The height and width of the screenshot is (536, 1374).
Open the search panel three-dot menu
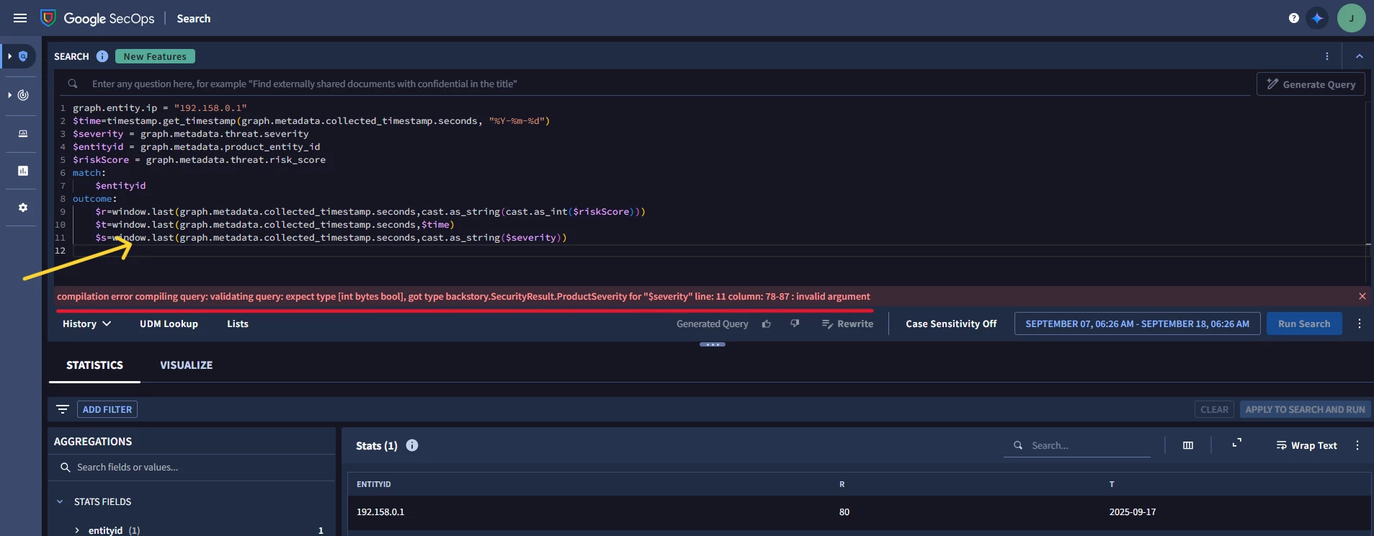pyautogui.click(x=1326, y=56)
